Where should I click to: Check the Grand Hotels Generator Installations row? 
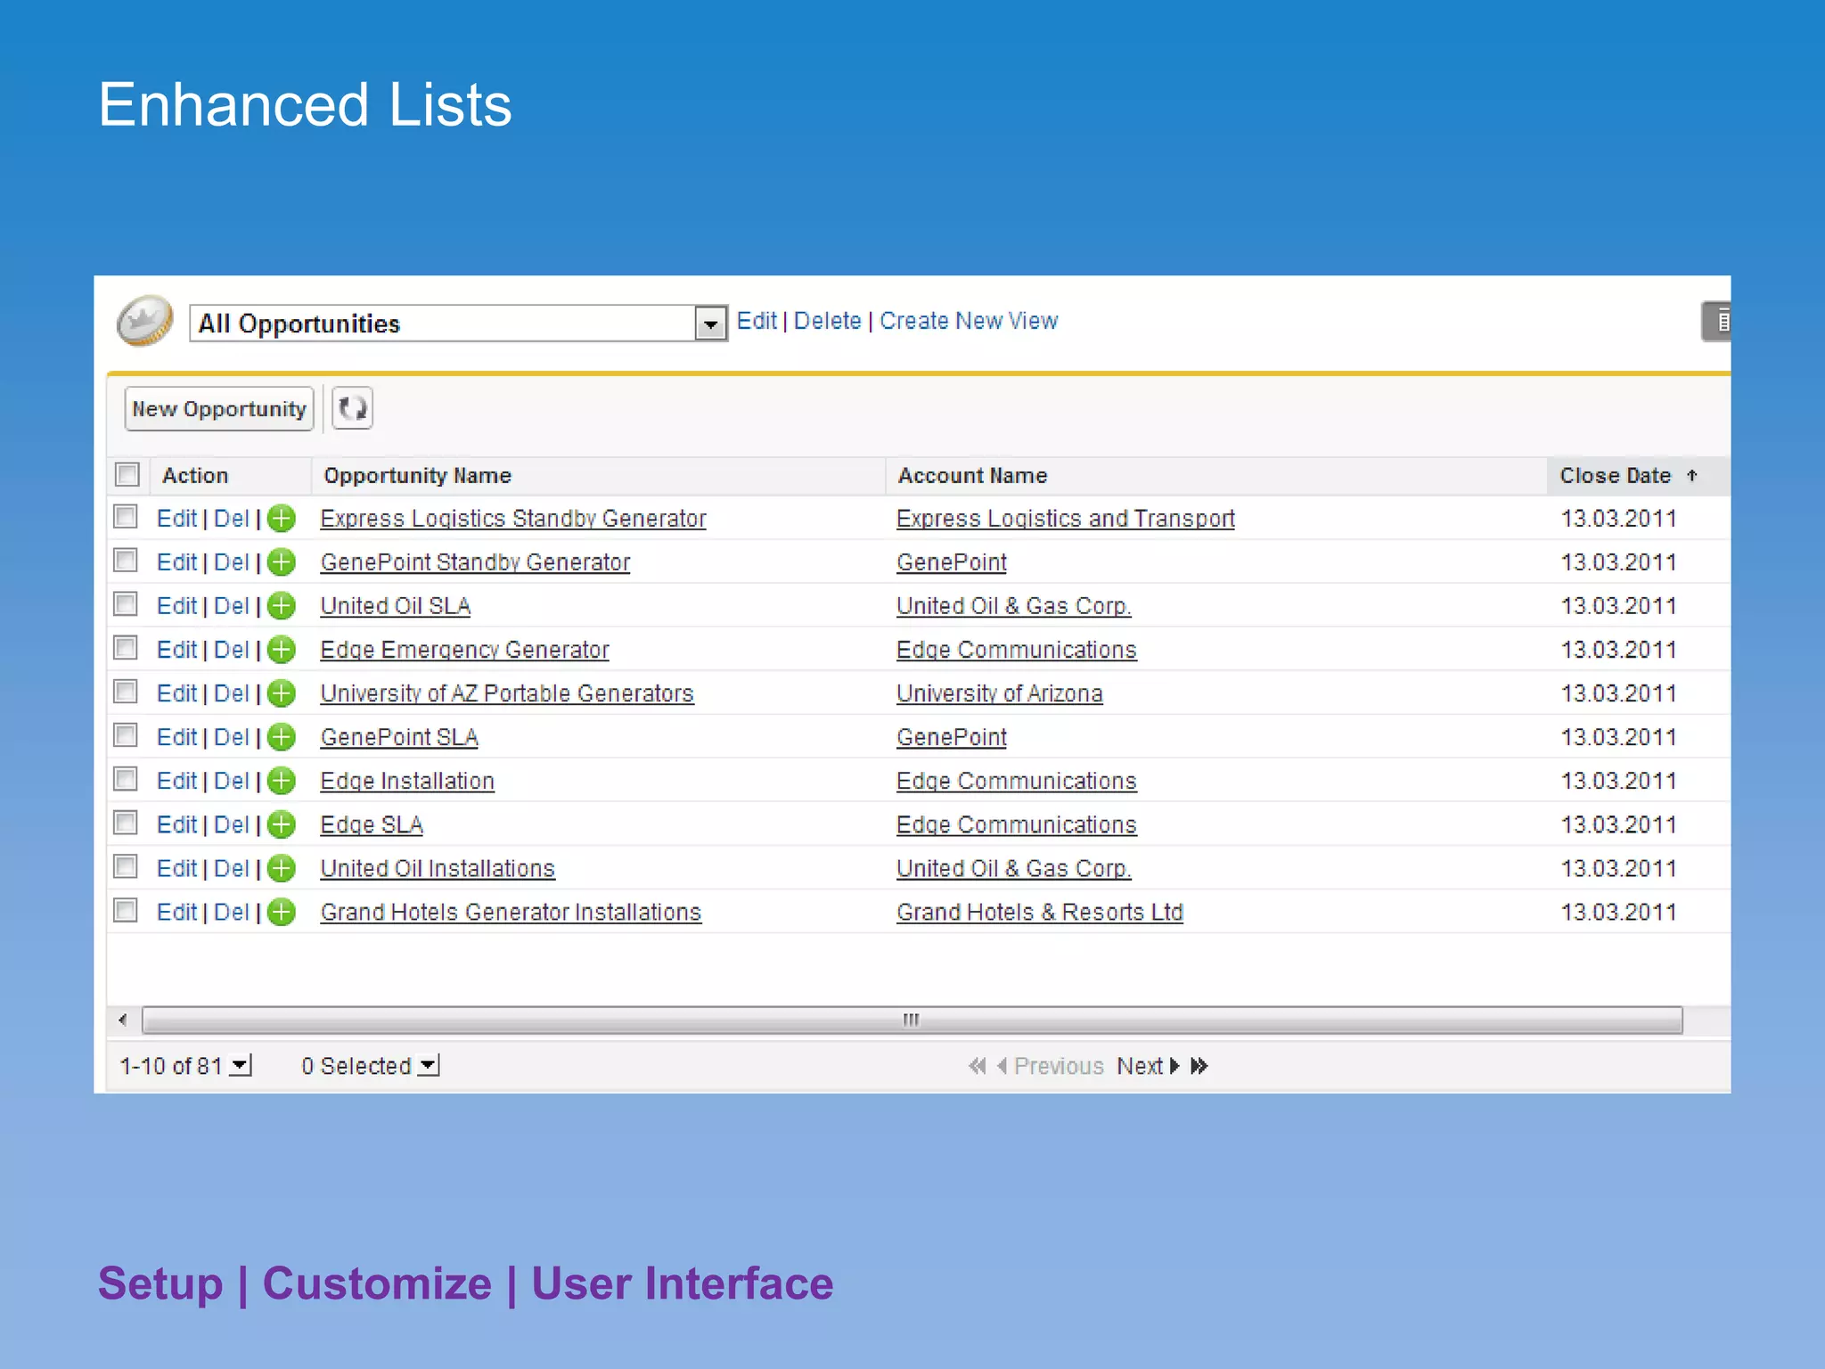coord(126,910)
